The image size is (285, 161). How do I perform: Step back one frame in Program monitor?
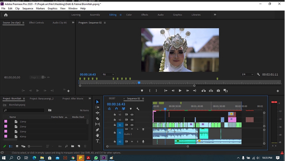[x=173, y=91]
